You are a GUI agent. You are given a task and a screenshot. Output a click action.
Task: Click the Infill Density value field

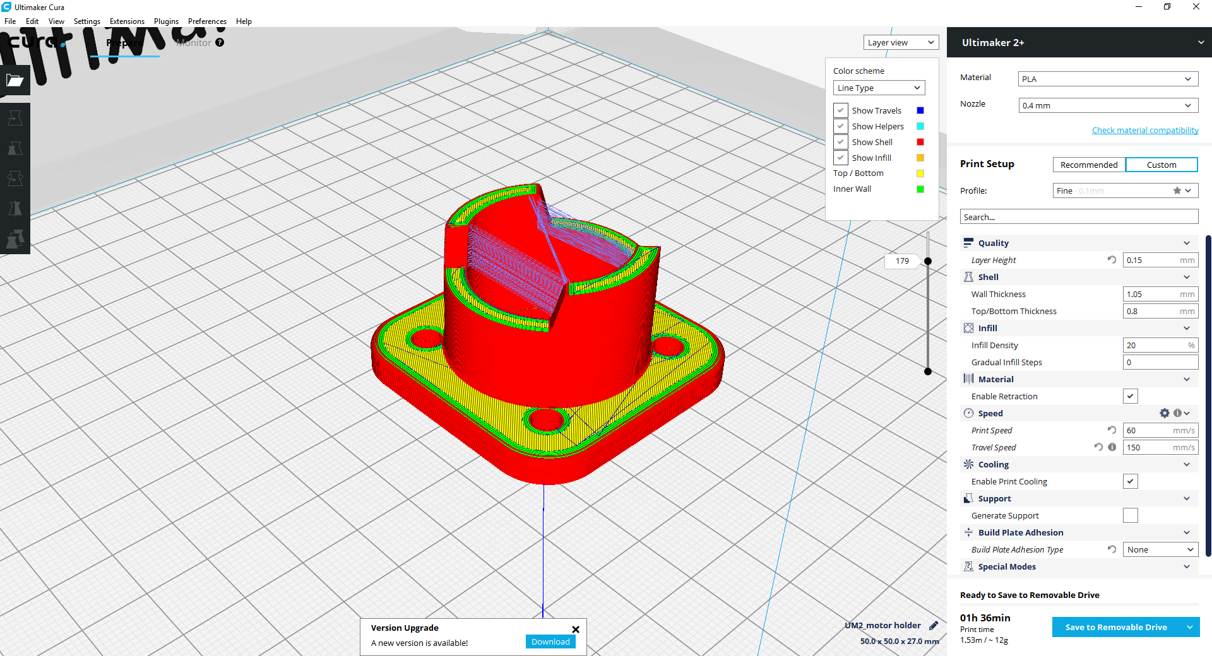[1160, 345]
